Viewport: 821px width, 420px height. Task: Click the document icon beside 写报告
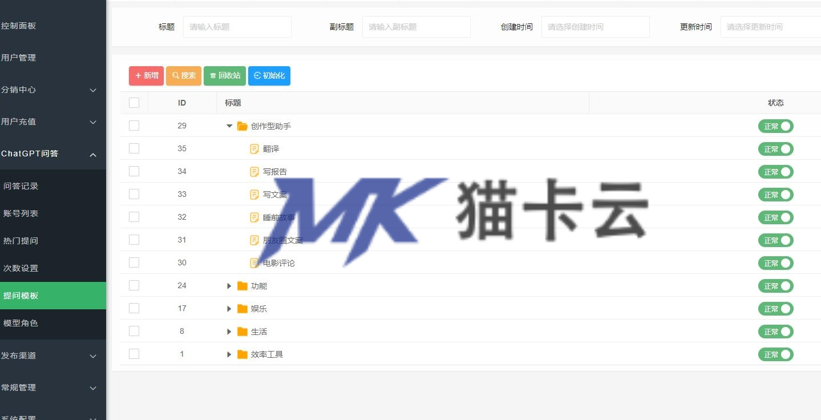click(x=254, y=172)
